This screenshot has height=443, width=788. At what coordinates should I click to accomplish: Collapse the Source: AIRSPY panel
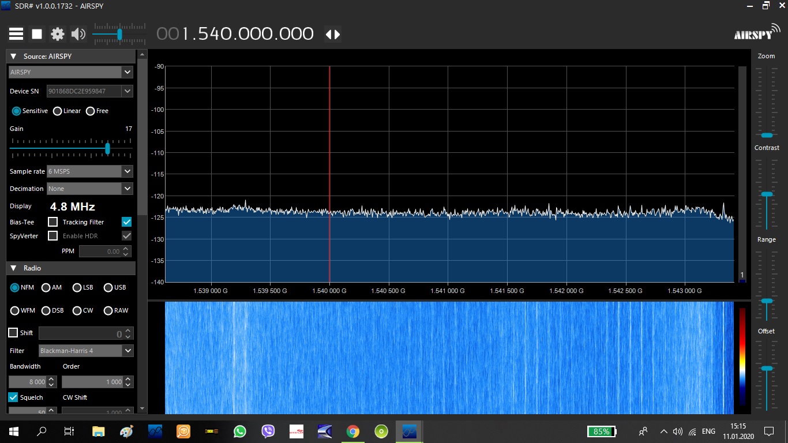13,57
